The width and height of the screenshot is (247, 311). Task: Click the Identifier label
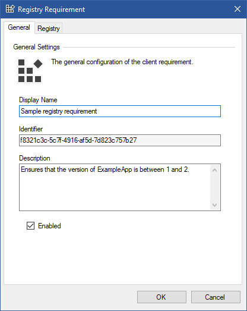click(31, 129)
